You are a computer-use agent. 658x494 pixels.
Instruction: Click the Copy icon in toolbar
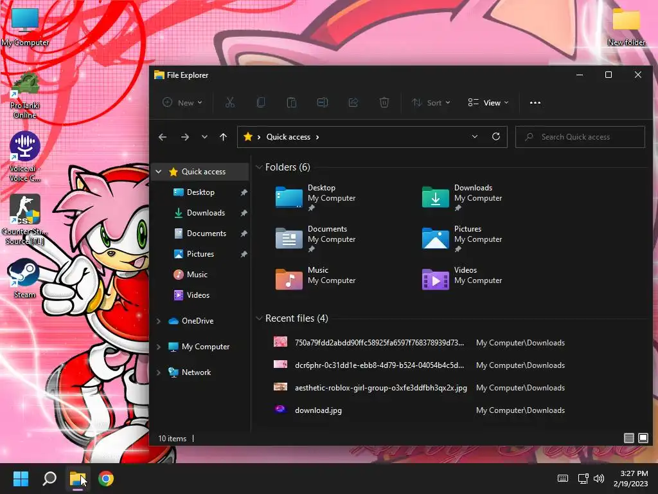[x=261, y=102]
